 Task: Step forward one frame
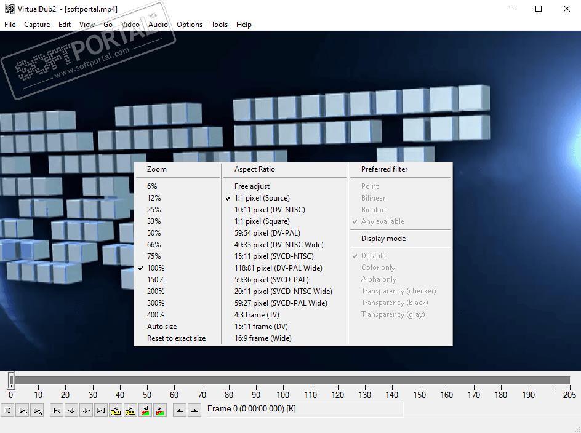pyautogui.click(x=86, y=410)
